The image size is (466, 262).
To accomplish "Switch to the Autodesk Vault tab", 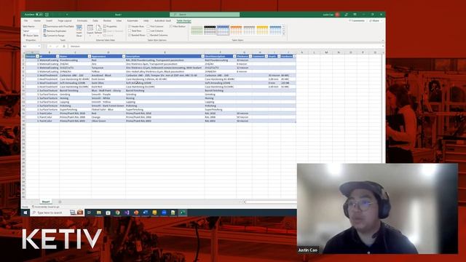I will 162,21.
